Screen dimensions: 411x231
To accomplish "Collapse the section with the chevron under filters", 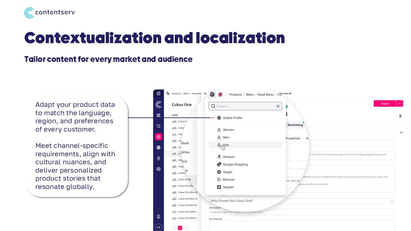I will pos(401,132).
